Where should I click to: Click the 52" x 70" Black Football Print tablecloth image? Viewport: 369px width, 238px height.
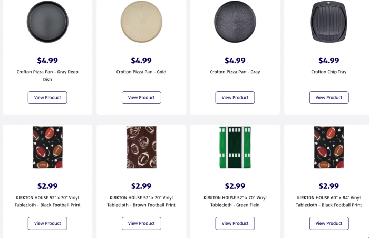[x=47, y=147]
